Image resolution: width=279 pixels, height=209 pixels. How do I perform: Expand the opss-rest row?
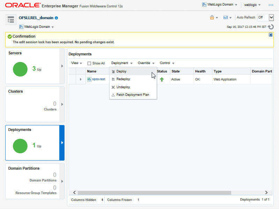[81, 79]
